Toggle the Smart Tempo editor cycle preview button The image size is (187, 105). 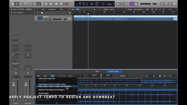click(x=165, y=76)
